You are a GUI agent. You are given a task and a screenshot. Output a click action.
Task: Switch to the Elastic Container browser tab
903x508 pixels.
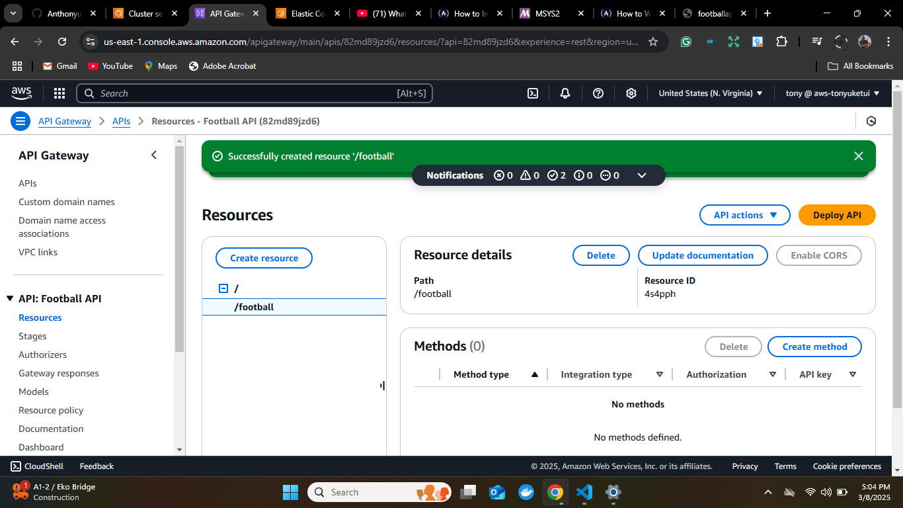tap(308, 13)
